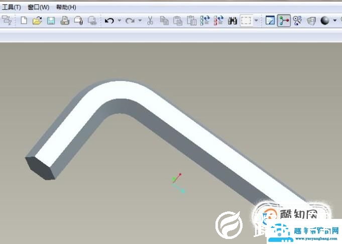This screenshot has height=244, width=342.
Task: Open the regeneration manager red-lights icon
Action: (x=219, y=21)
